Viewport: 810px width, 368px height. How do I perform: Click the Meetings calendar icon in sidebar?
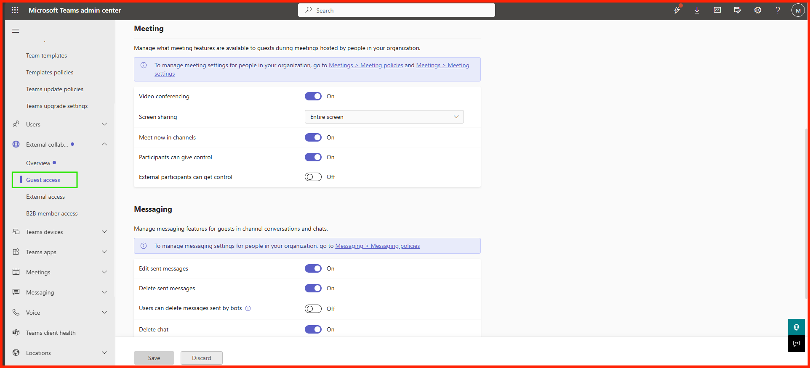[x=16, y=272]
